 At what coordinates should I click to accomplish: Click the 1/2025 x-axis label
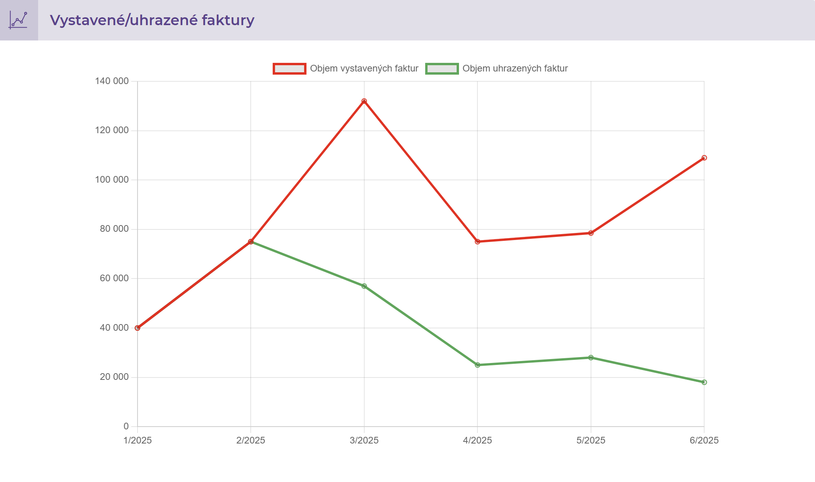tap(138, 440)
